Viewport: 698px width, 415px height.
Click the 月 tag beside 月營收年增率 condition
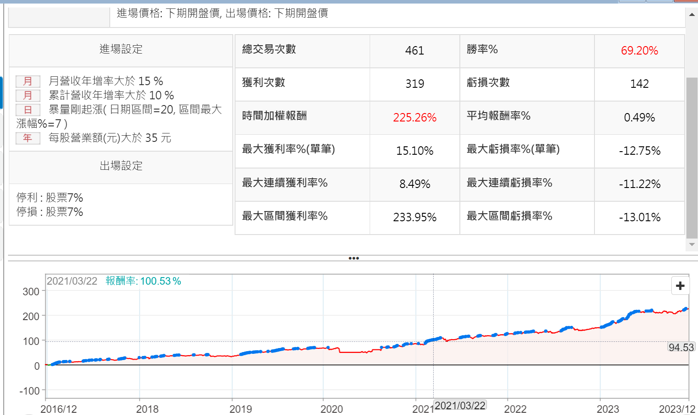click(x=28, y=81)
